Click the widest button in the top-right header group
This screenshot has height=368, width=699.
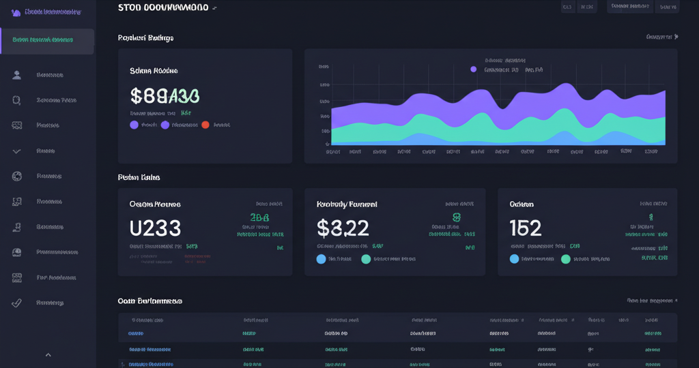630,6
